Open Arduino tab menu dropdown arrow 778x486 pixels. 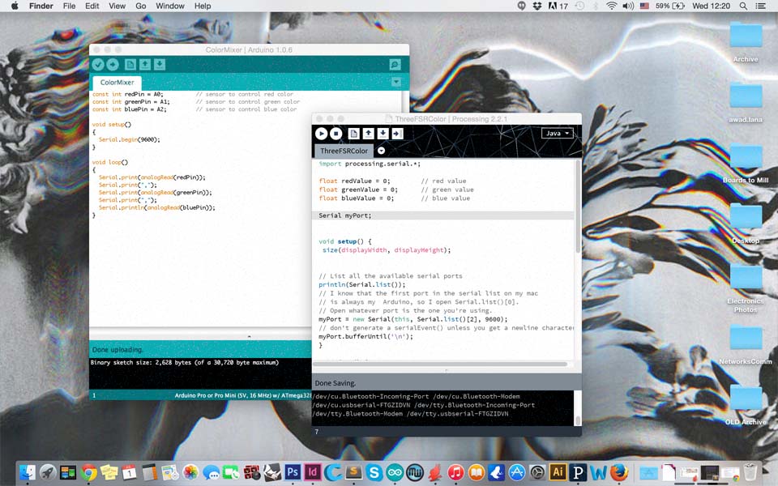[396, 82]
